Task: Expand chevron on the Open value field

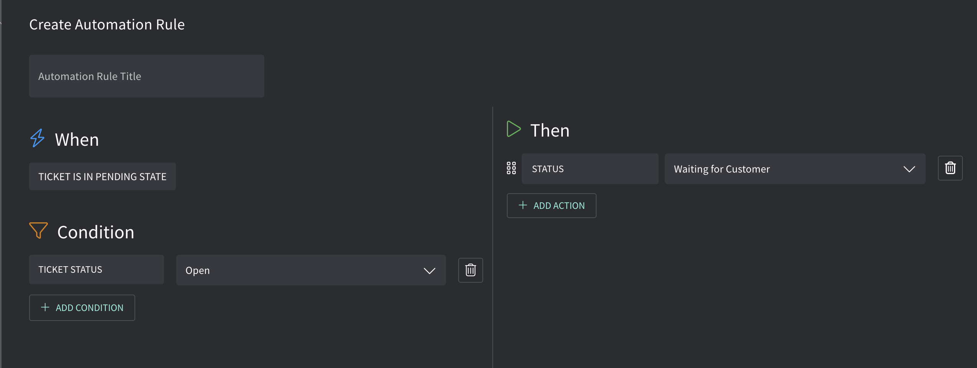Action: [429, 271]
